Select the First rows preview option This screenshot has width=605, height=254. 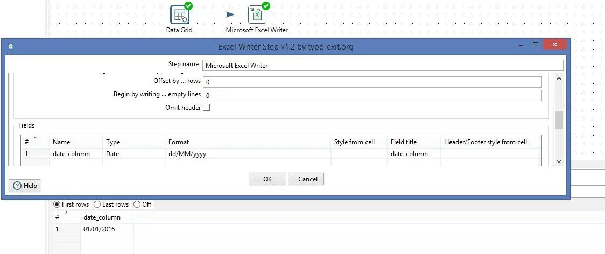pyautogui.click(x=57, y=204)
